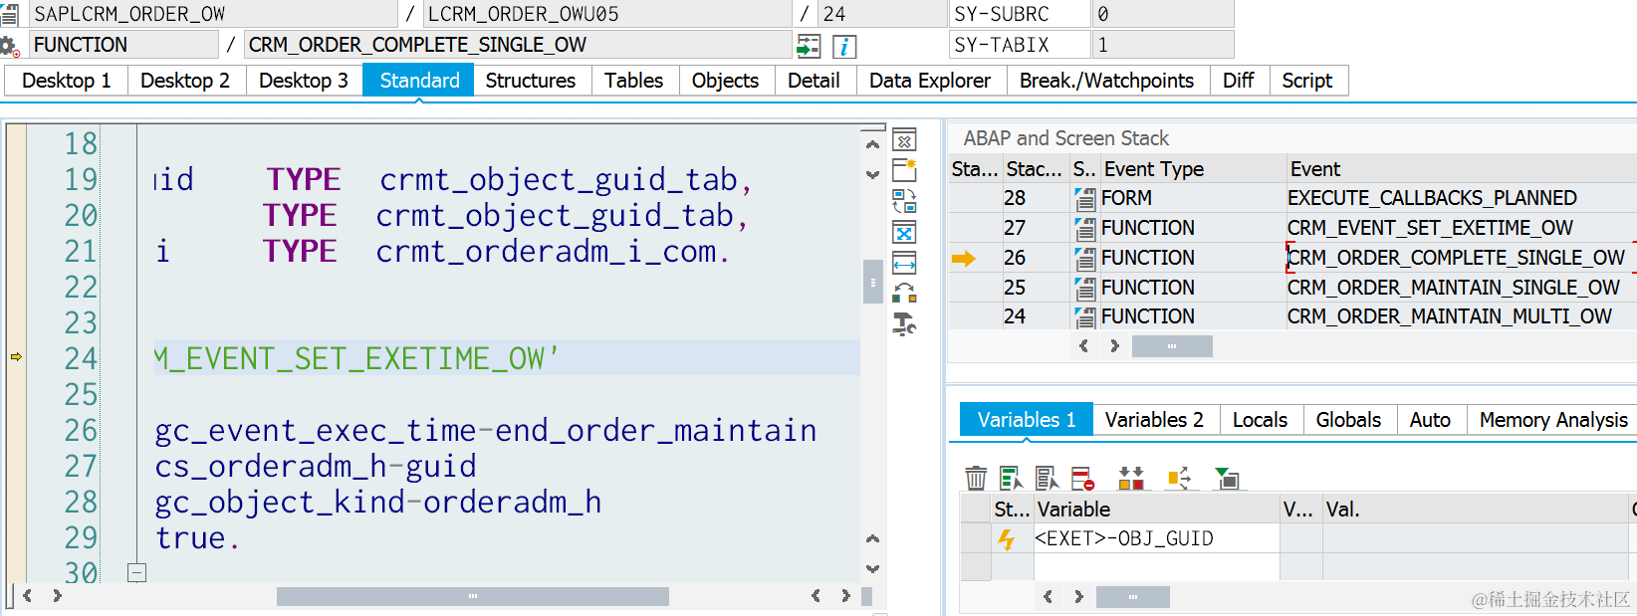Click the trash Delete icon in Variables toolbar

pos(976,479)
